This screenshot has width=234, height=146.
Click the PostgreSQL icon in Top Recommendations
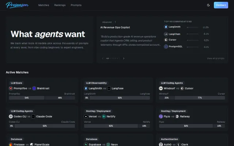pos(166,47)
